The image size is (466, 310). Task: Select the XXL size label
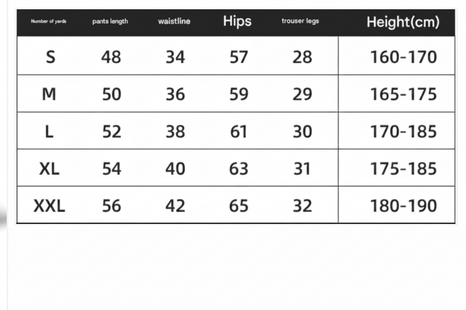(49, 206)
